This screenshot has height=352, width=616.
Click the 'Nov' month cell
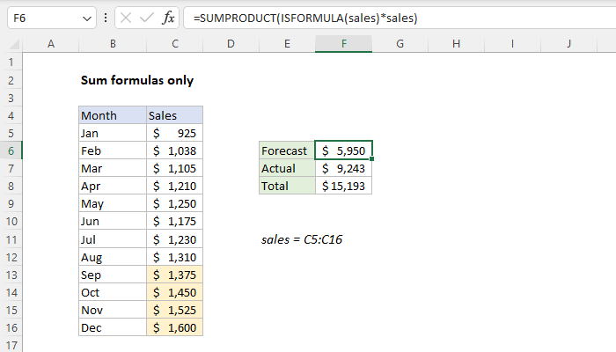[x=113, y=311]
